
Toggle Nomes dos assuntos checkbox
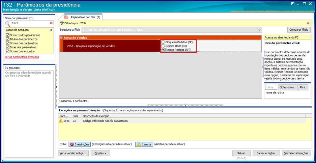[x=8, y=51]
